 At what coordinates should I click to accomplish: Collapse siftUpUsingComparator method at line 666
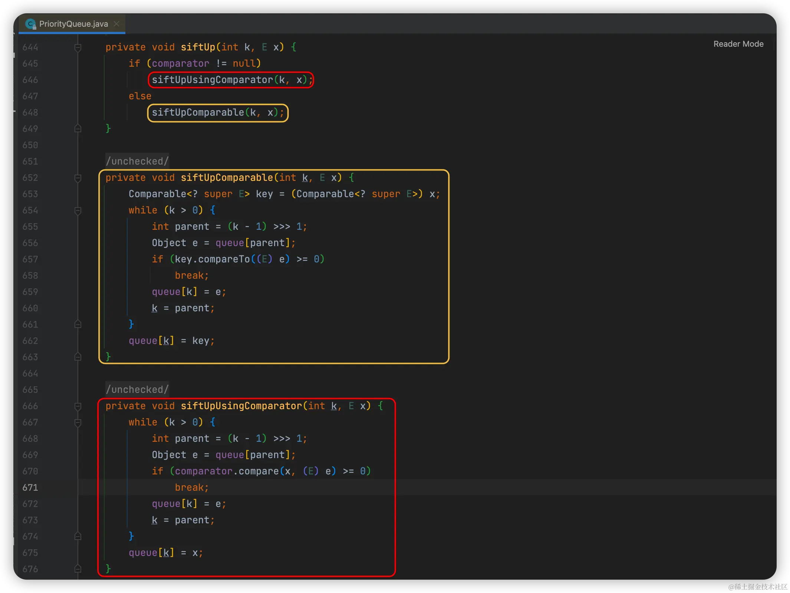[x=78, y=406]
